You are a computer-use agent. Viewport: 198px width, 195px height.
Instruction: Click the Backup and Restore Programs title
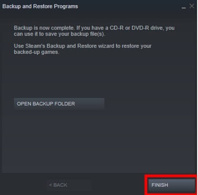click(40, 6)
